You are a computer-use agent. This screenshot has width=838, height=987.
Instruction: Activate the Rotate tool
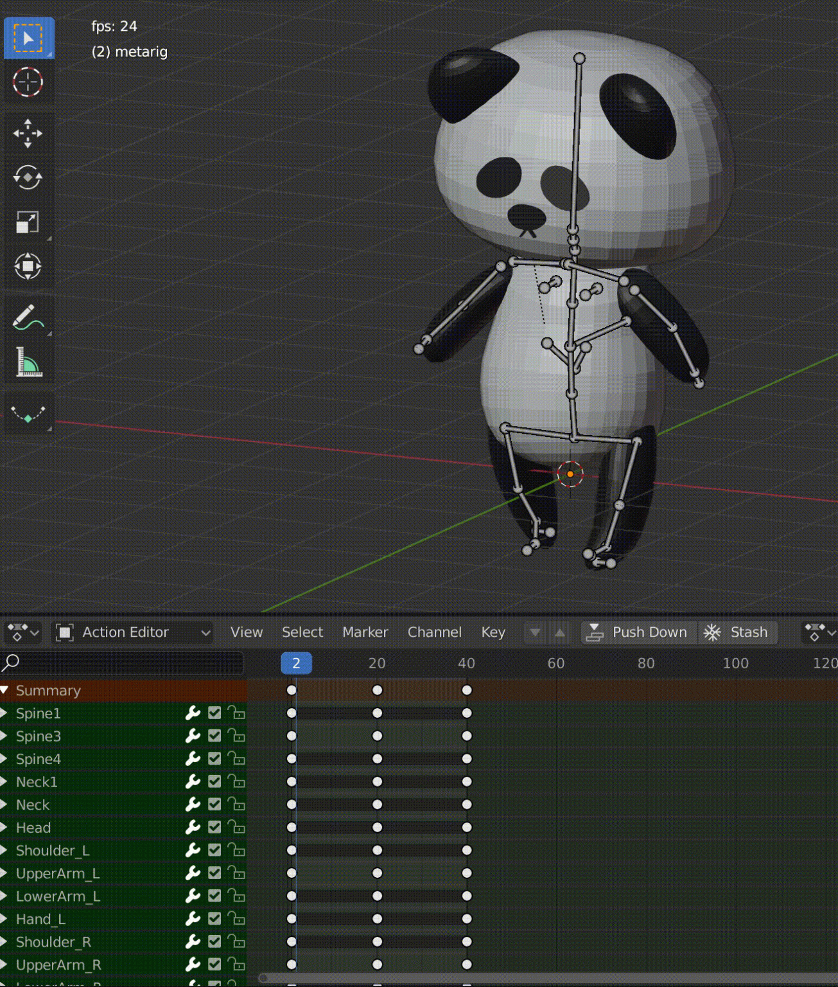click(29, 178)
